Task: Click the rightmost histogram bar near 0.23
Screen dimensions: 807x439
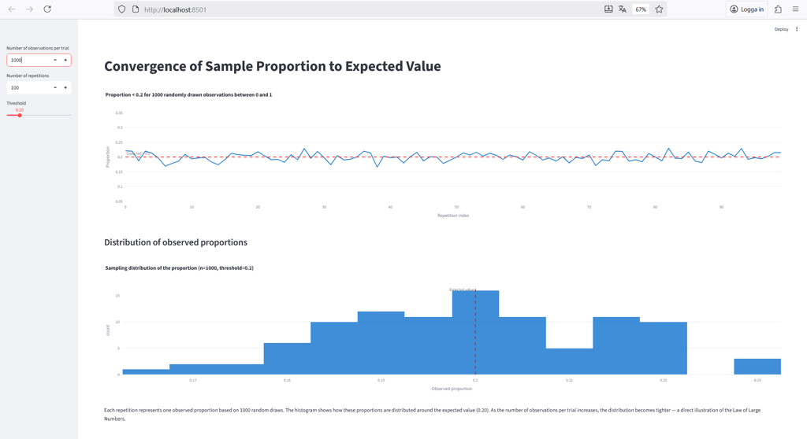Action: click(757, 367)
